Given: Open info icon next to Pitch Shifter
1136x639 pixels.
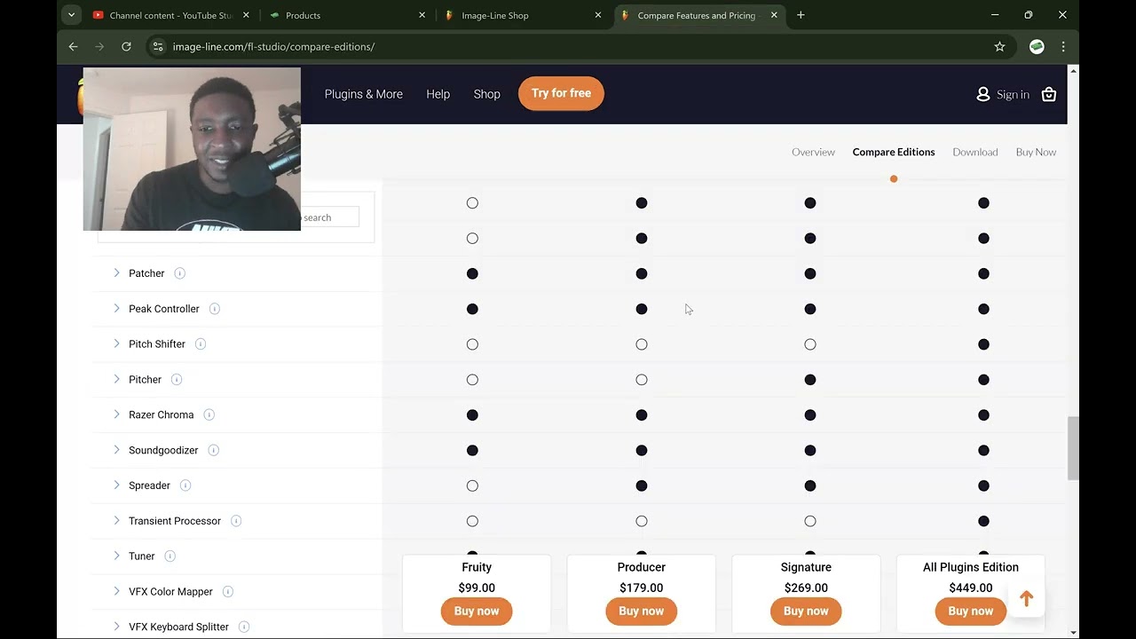Looking at the screenshot, I should [x=200, y=344].
